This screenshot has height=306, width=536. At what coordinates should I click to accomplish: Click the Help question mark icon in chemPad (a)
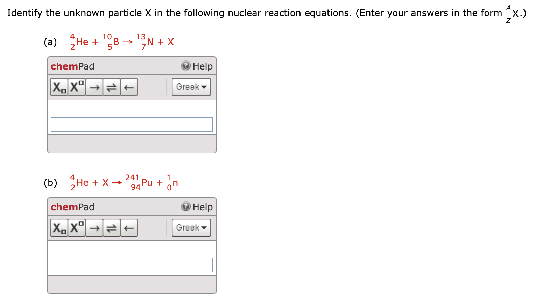click(x=186, y=66)
